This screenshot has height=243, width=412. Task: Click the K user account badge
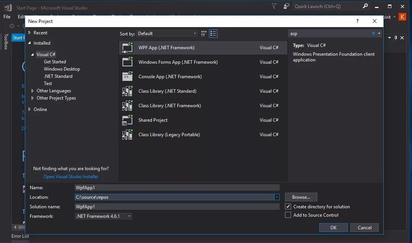pos(402,17)
